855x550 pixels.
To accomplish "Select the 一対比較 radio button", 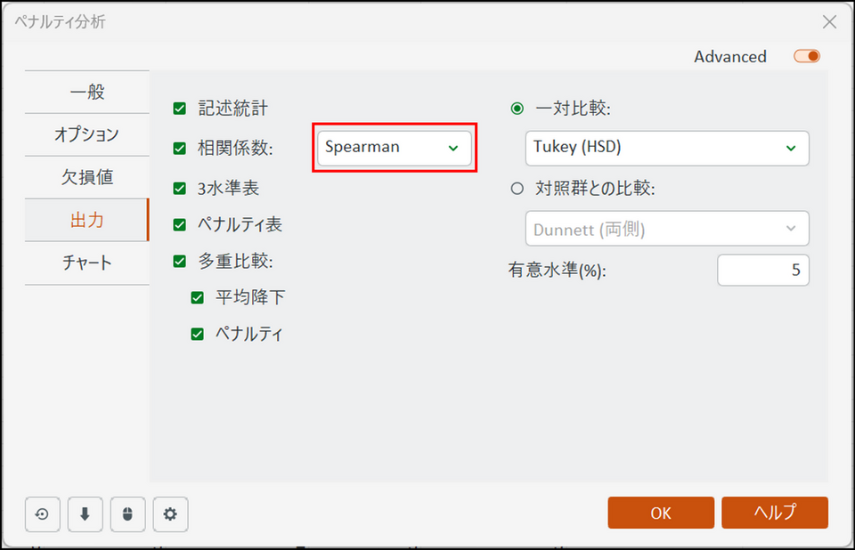I will click(x=517, y=109).
